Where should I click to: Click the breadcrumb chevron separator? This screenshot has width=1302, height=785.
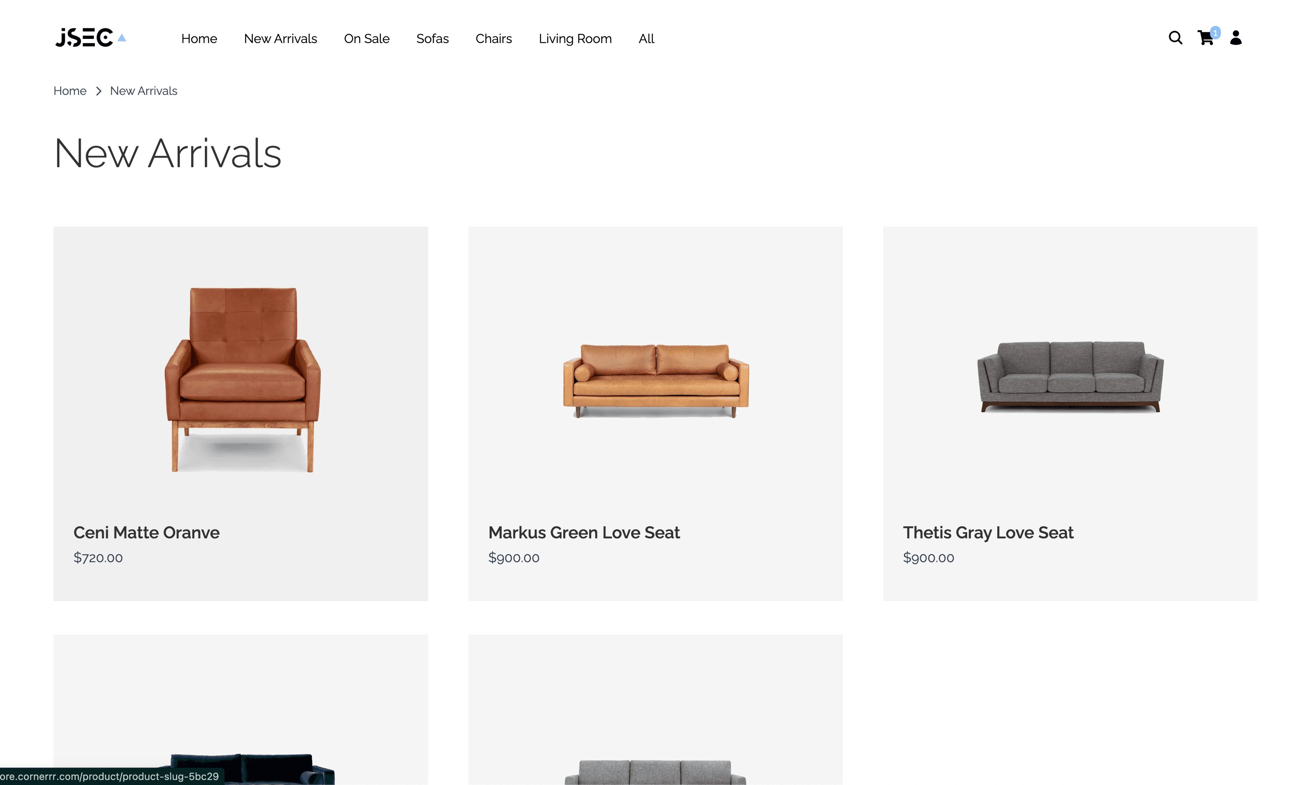coord(98,91)
